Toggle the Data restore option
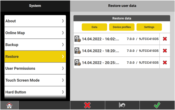The image size is (175, 110). [94, 27]
